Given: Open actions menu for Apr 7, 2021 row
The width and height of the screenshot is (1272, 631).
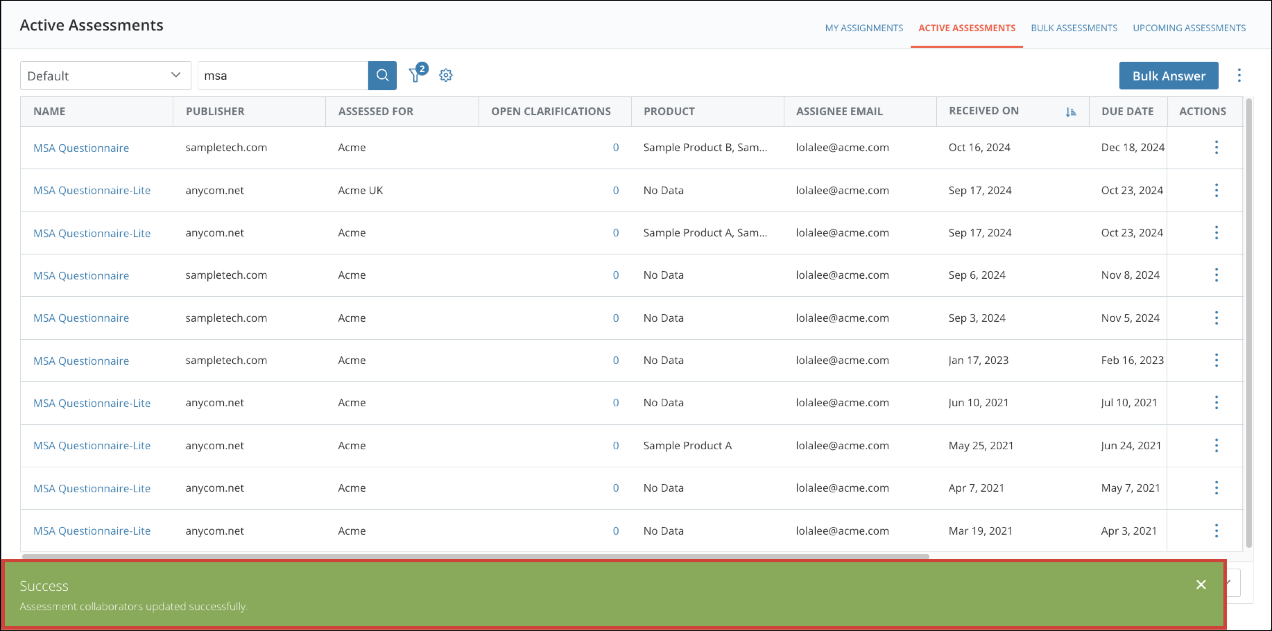Looking at the screenshot, I should pos(1216,488).
